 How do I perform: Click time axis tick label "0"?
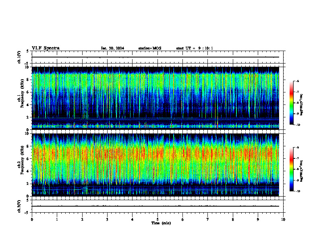click(32, 219)
